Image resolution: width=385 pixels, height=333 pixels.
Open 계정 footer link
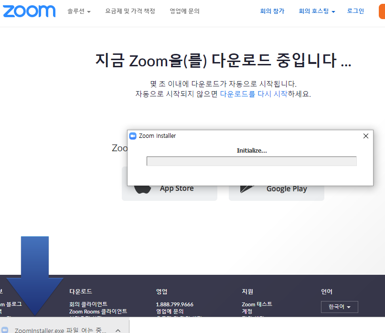click(247, 312)
